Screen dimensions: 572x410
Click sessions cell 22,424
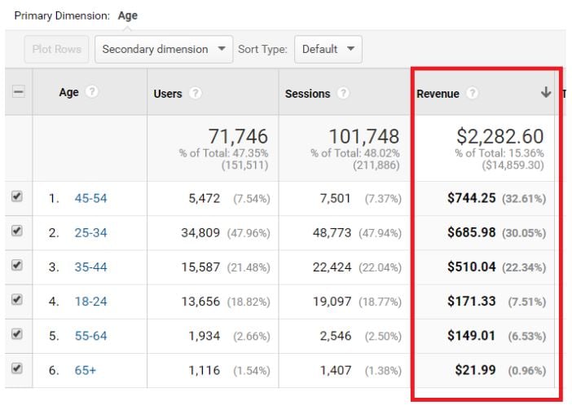[332, 267]
